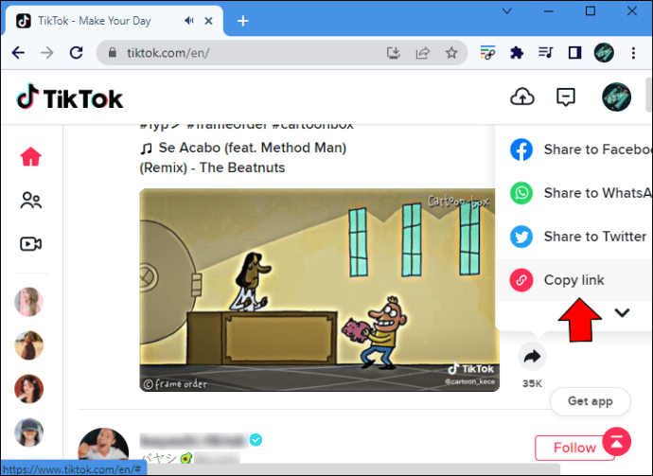Click the share arrow icon below video
This screenshot has height=476, width=653.
[532, 357]
